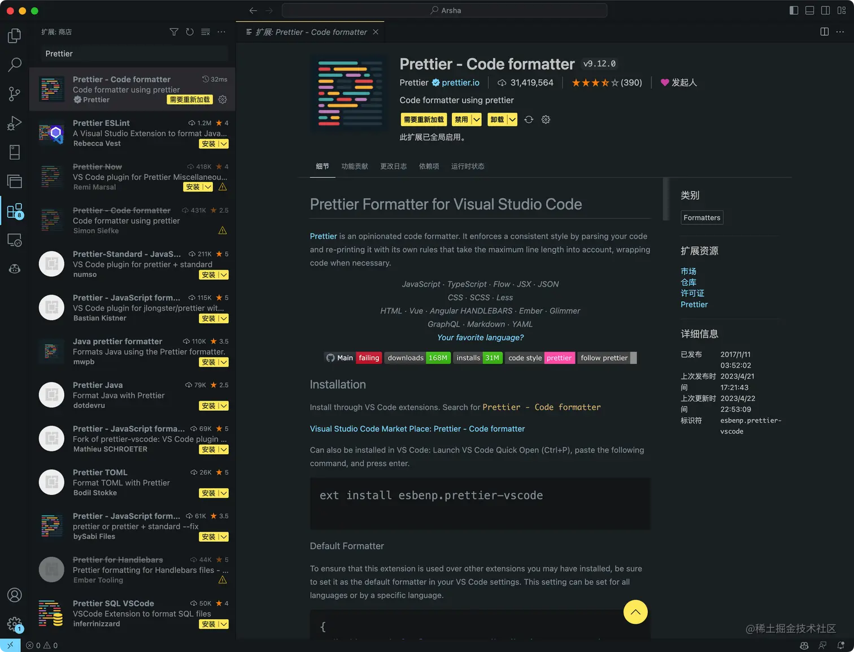The height and width of the screenshot is (652, 854).
Task: Toggle the secondary sidebar layout icon
Action: [x=825, y=10]
